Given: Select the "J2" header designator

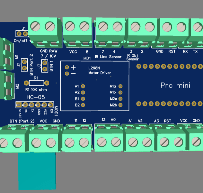Looking at the screenshot, I should pos(19,65).
